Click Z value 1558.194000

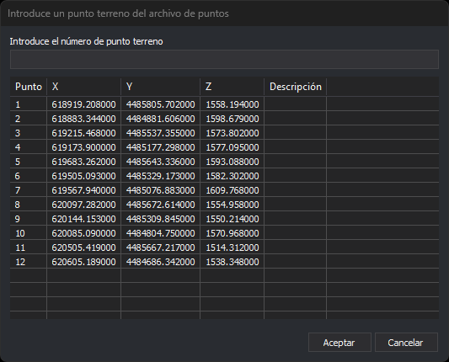pos(233,104)
